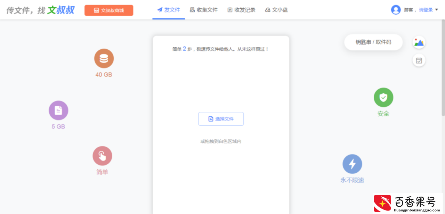Click the 安全 label
Viewport: 445px width, 214px height.
pos(383,114)
